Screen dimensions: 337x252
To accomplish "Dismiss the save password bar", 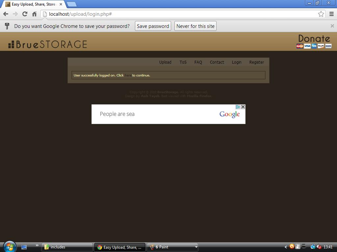I will (332, 26).
